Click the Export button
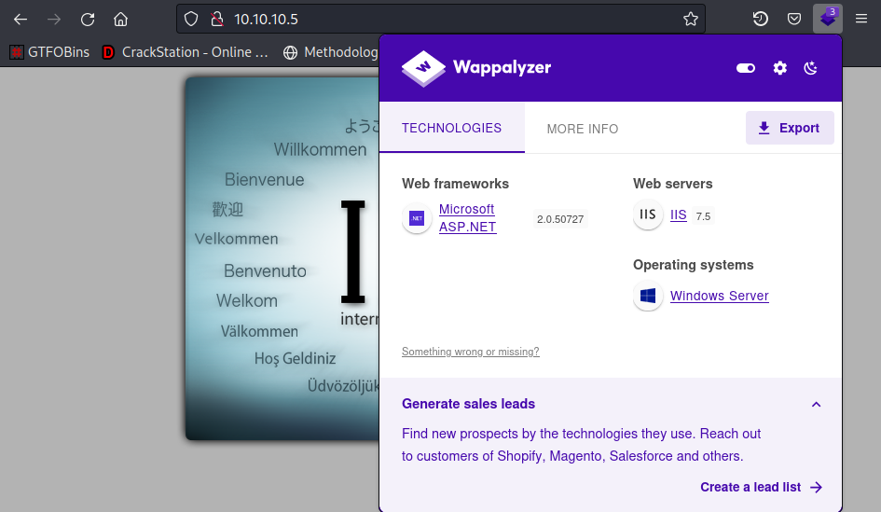 tap(790, 128)
